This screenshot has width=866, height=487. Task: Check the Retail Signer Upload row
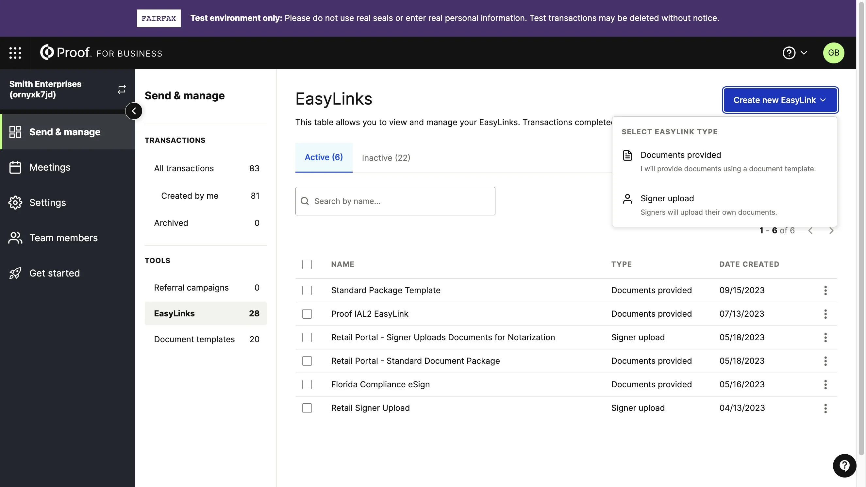click(307, 408)
